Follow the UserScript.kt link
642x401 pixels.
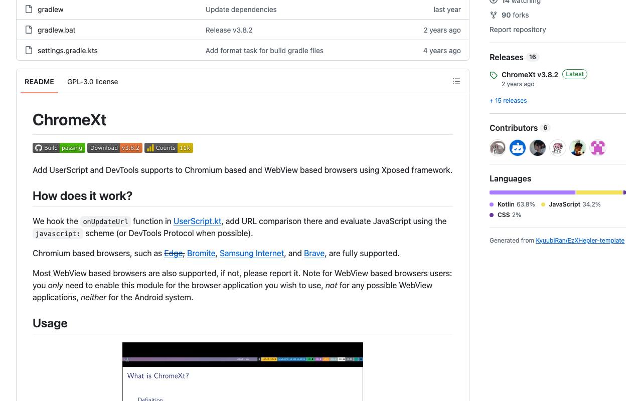pos(198,221)
